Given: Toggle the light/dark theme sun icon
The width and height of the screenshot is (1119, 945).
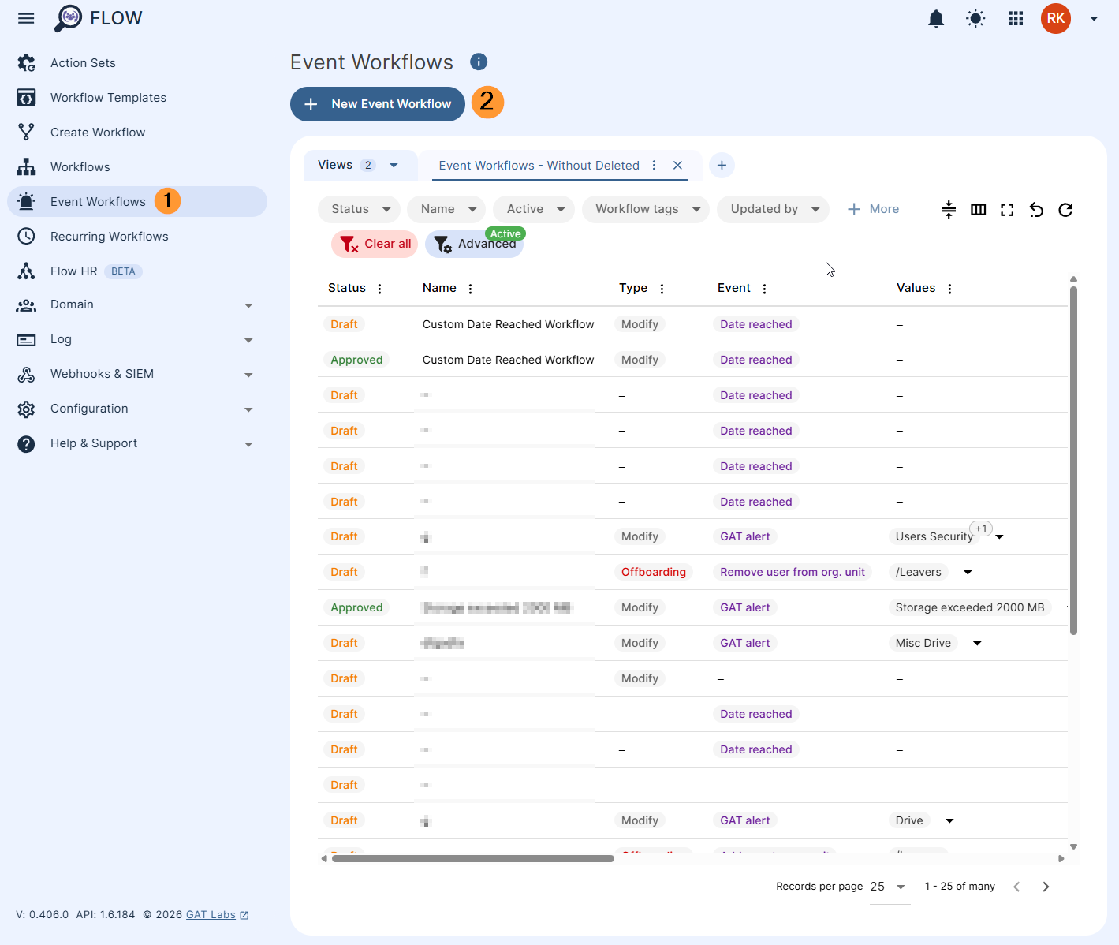Looking at the screenshot, I should click(x=975, y=18).
